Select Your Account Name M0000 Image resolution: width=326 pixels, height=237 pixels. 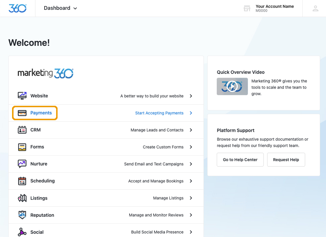click(x=275, y=8)
